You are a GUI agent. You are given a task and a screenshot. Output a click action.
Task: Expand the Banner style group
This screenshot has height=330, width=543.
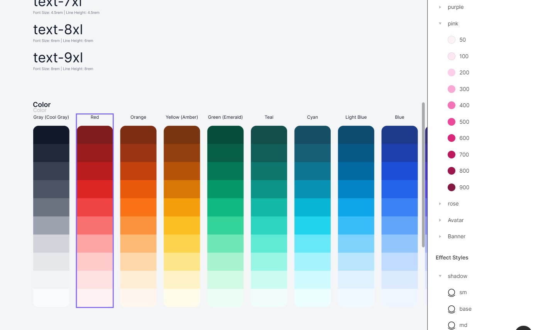click(440, 236)
